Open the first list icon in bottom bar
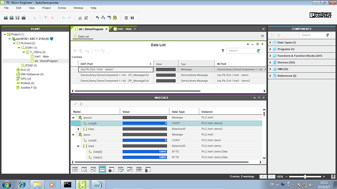 [x=75, y=169]
